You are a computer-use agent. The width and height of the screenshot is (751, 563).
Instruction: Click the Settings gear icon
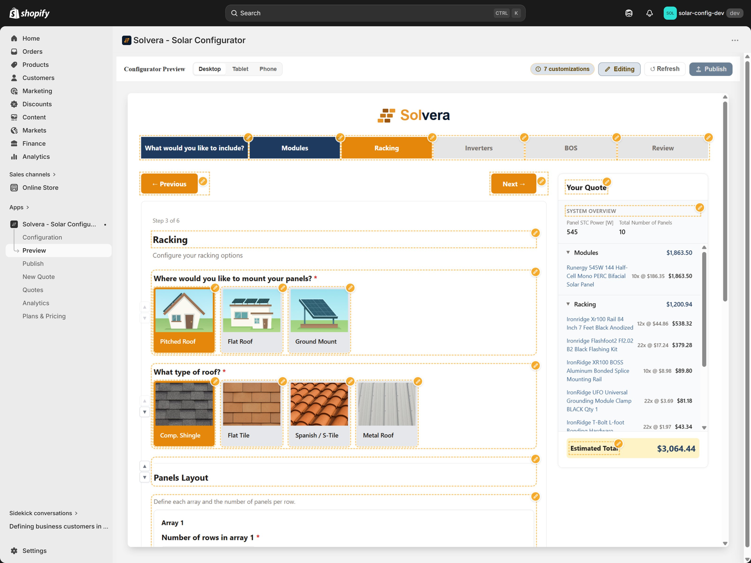(14, 551)
